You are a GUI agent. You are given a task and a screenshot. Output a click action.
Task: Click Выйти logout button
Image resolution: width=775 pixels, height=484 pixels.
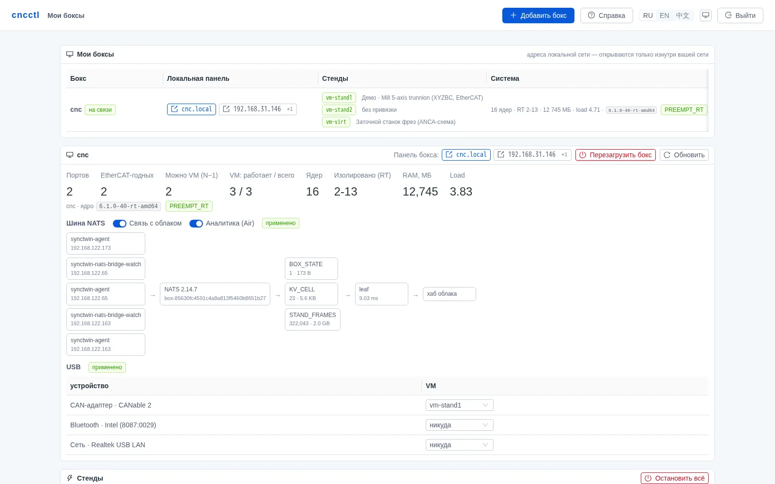click(740, 15)
